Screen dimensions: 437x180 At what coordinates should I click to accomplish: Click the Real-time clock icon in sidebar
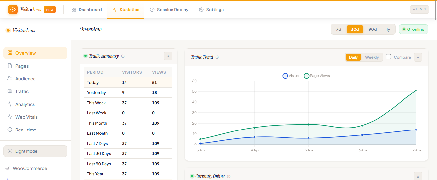pos(10,130)
